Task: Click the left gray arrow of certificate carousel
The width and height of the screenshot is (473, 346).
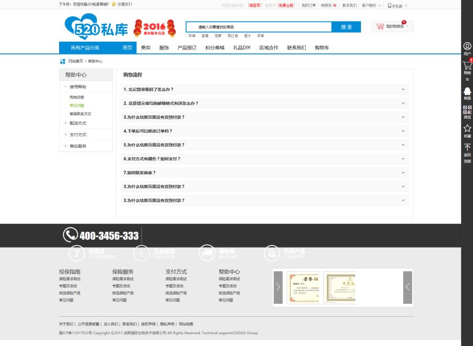Action: coord(278,287)
